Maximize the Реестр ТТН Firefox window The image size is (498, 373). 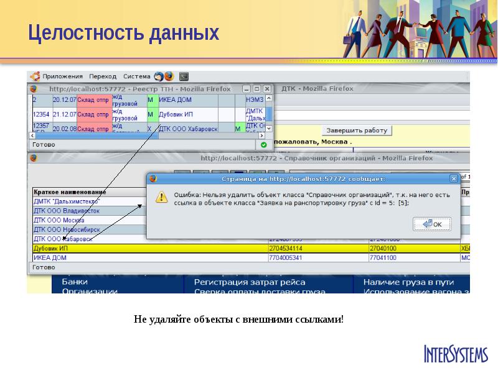coord(256,89)
